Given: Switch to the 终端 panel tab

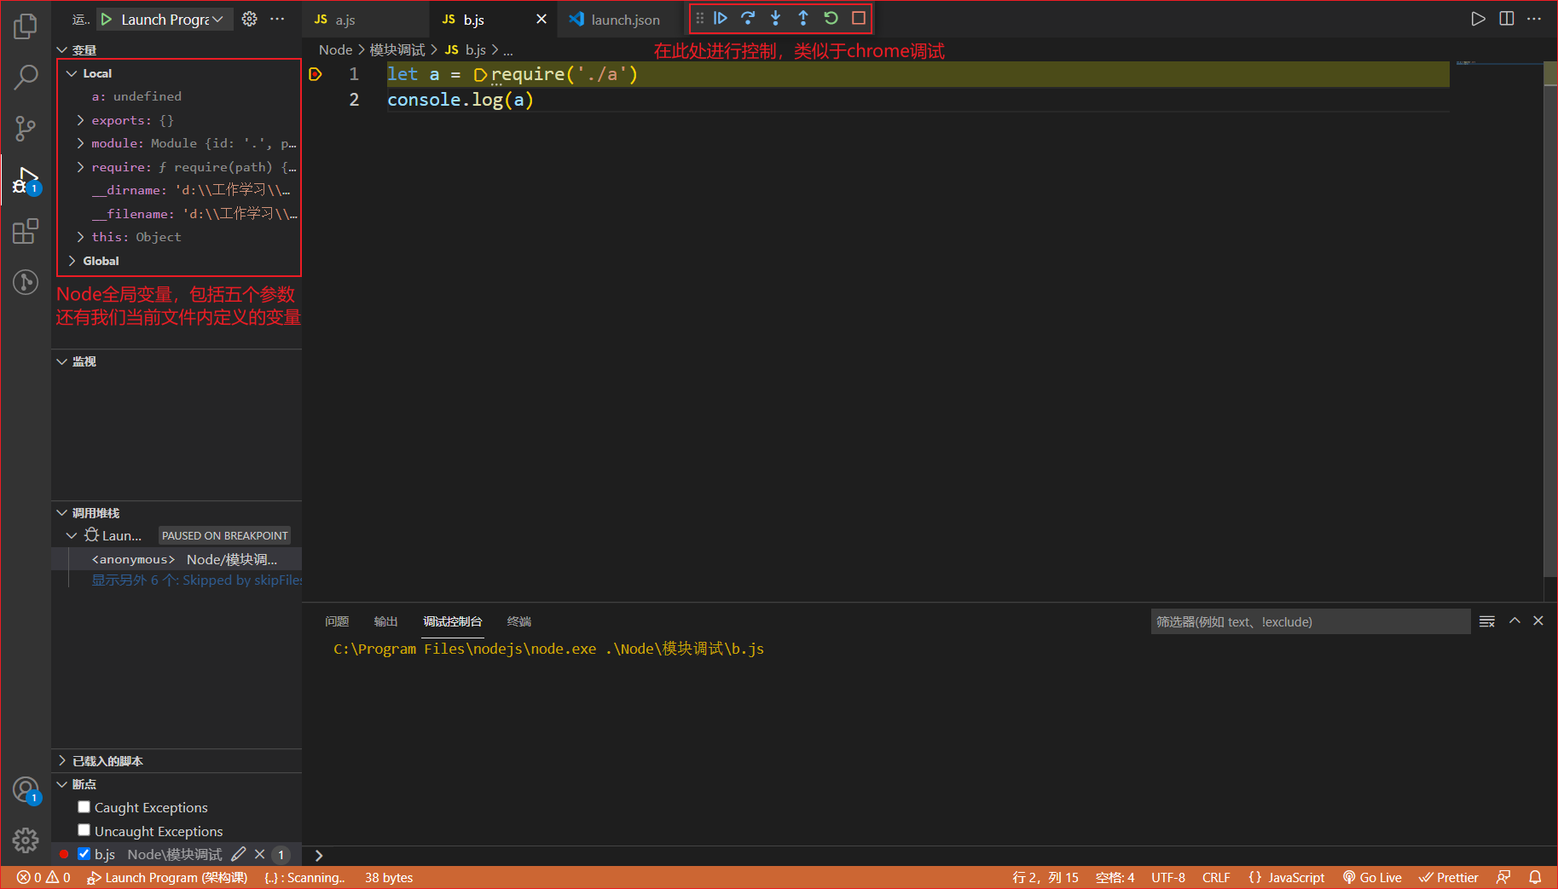Looking at the screenshot, I should coord(518,621).
